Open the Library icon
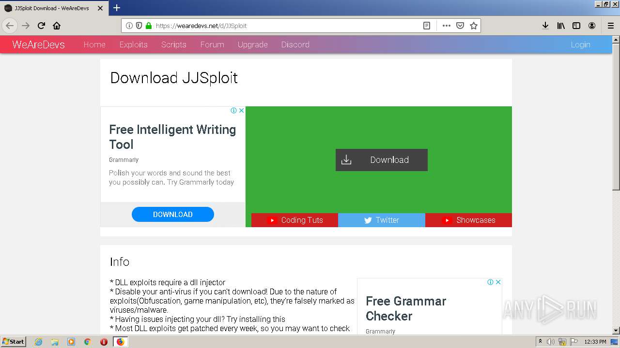The height and width of the screenshot is (348, 620). point(561,26)
